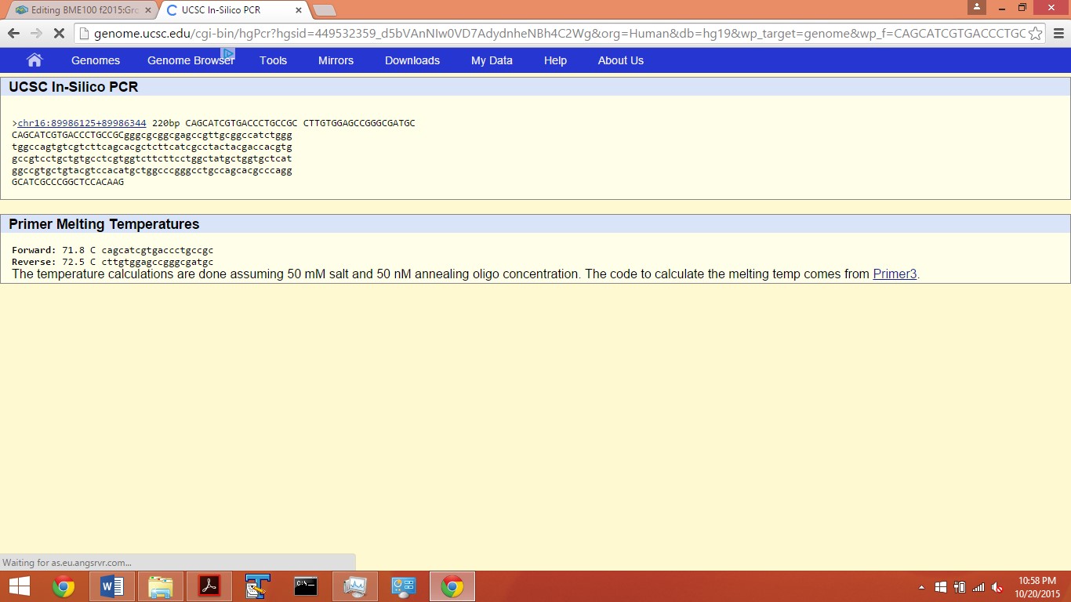Open the Chrome hamburger menu
This screenshot has width=1071, height=602.
point(1058,34)
